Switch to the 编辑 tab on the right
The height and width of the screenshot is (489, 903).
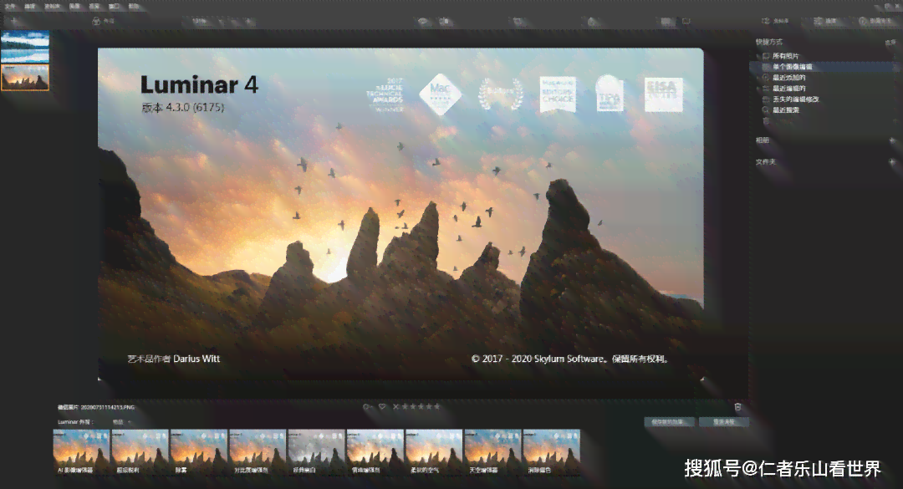pos(824,21)
